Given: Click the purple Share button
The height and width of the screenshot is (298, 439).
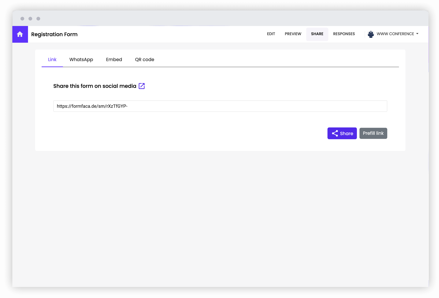Looking at the screenshot, I should point(342,133).
